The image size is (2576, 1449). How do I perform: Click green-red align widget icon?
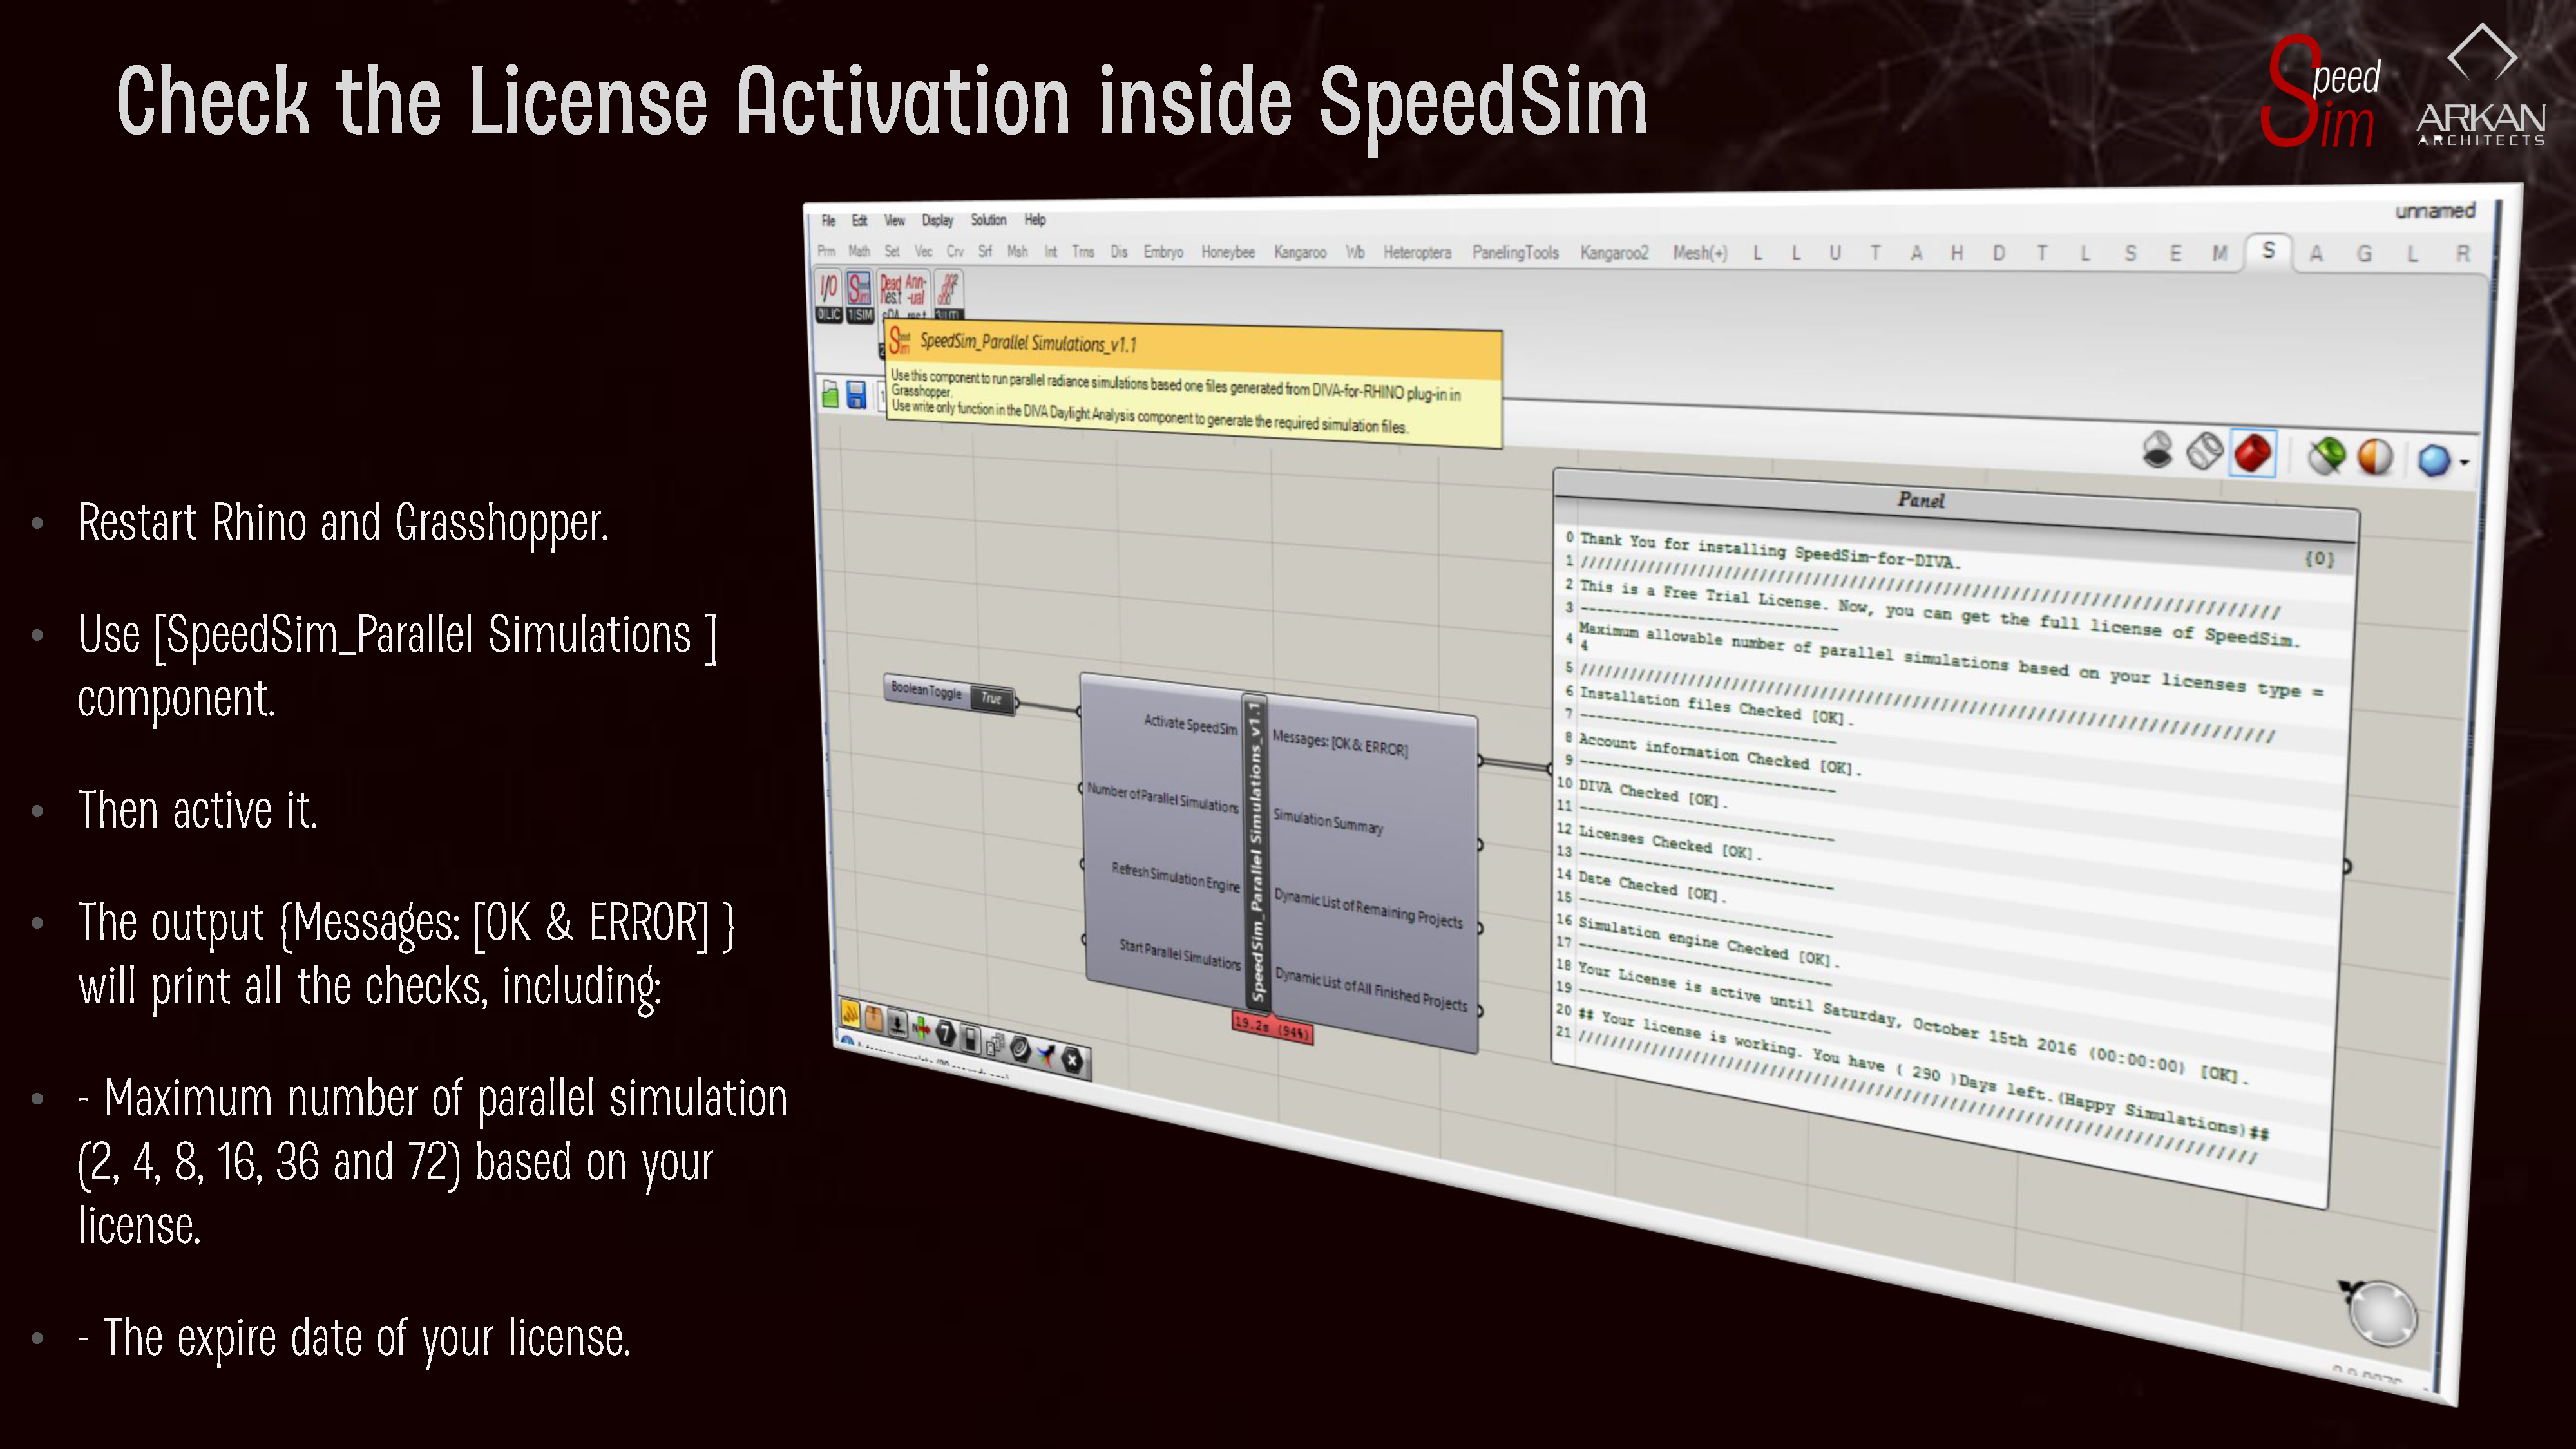click(921, 1028)
